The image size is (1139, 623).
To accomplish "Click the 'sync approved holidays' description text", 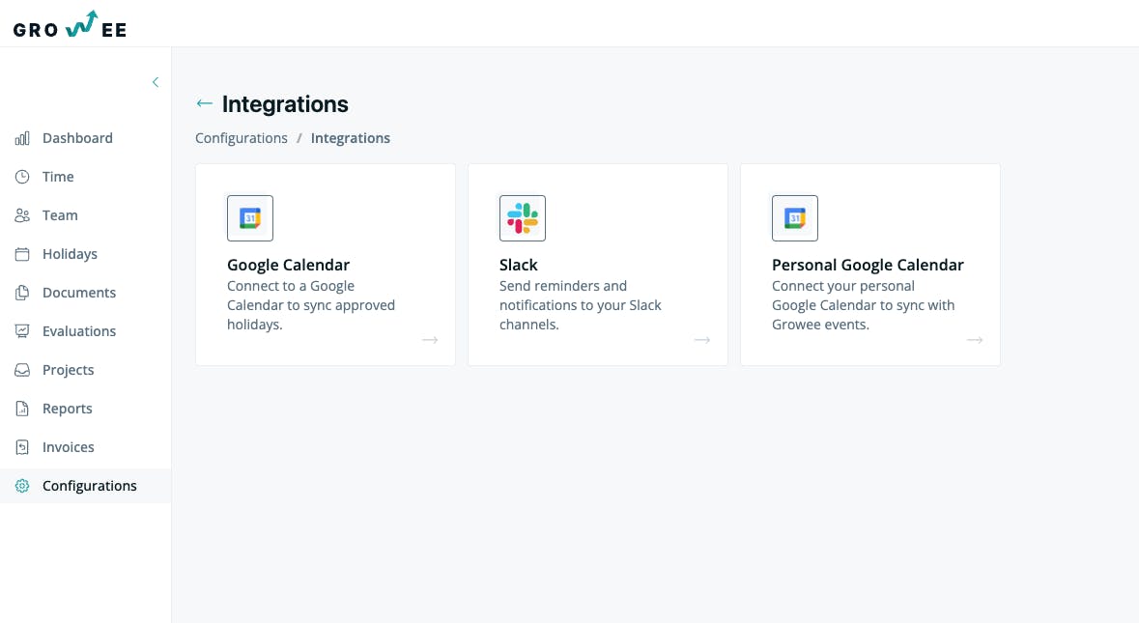I will (x=311, y=305).
